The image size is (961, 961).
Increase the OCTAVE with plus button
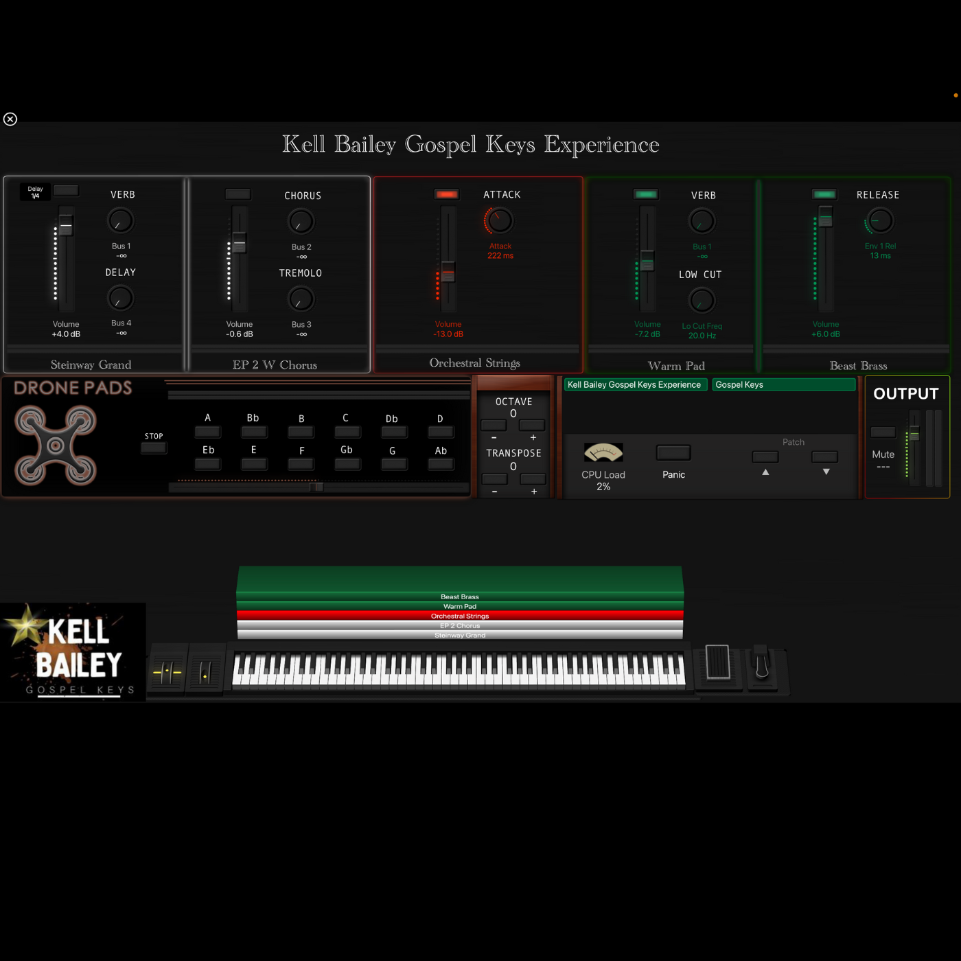coord(532,426)
